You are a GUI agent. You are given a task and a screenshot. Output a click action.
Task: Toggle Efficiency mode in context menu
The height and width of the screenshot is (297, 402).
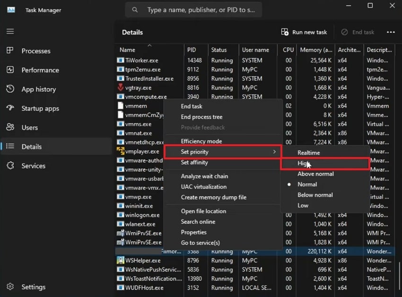[x=223, y=141]
